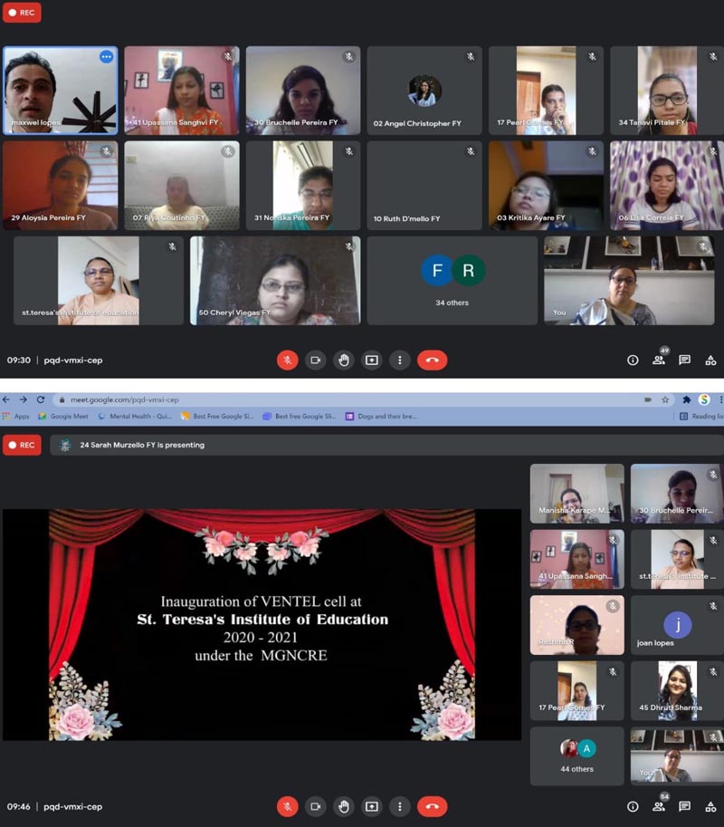Screen dimensions: 724x827
Task: Open the 34 others participants tile
Action: coord(452,281)
